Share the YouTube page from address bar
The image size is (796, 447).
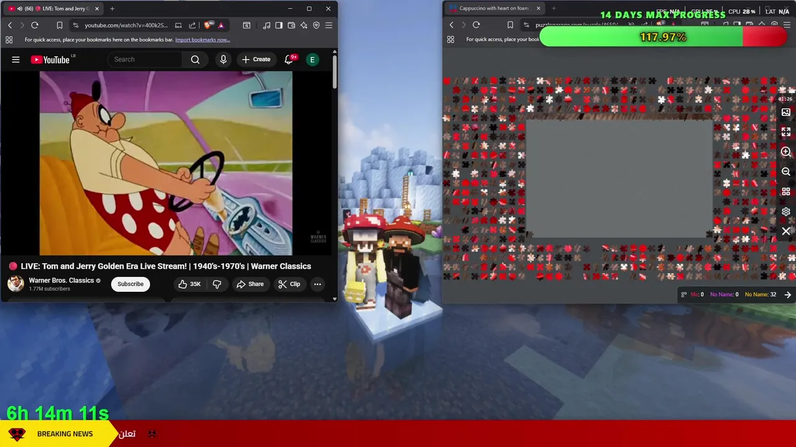coord(192,25)
